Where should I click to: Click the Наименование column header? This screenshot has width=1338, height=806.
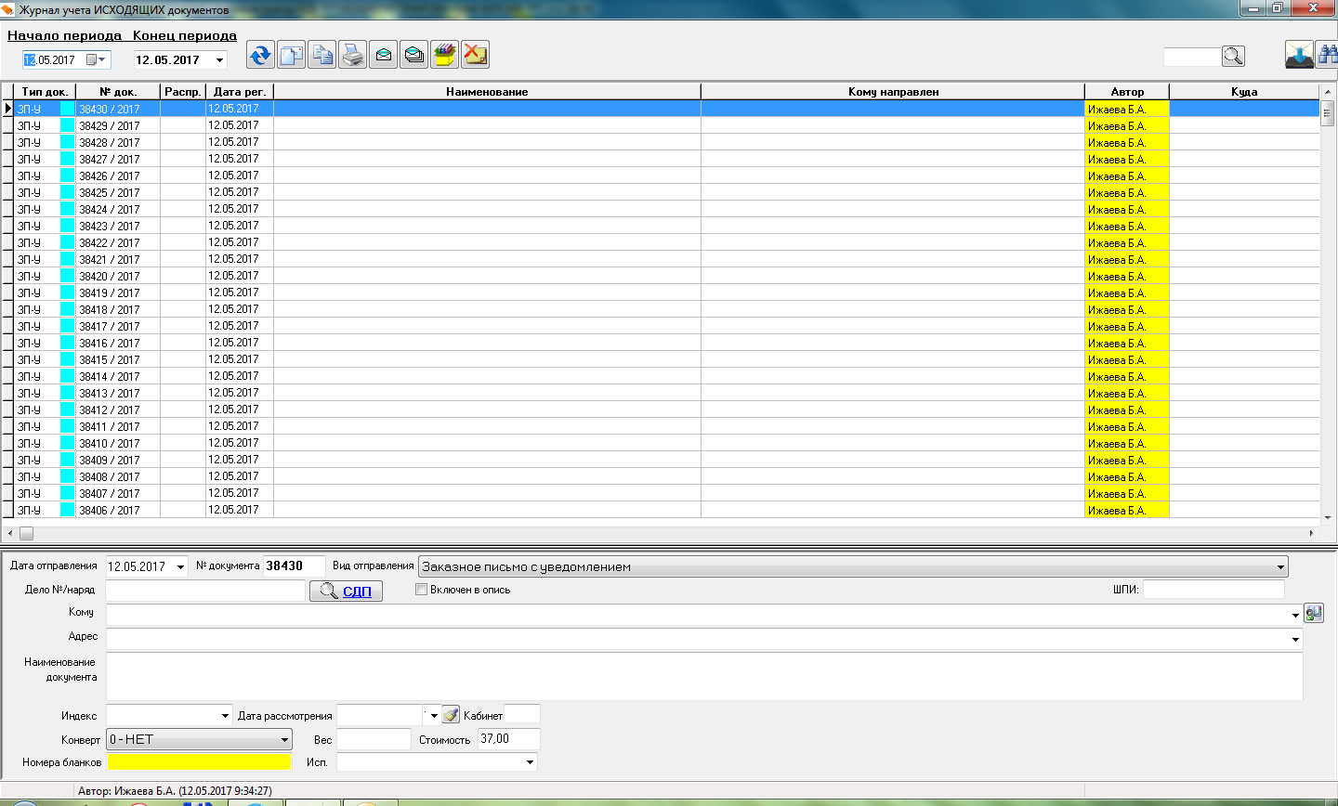487,92
